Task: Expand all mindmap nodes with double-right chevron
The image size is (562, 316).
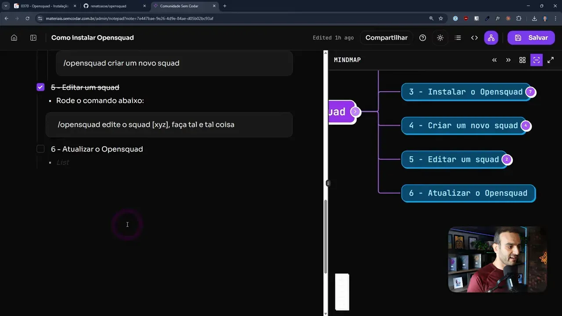Action: [x=508, y=60]
